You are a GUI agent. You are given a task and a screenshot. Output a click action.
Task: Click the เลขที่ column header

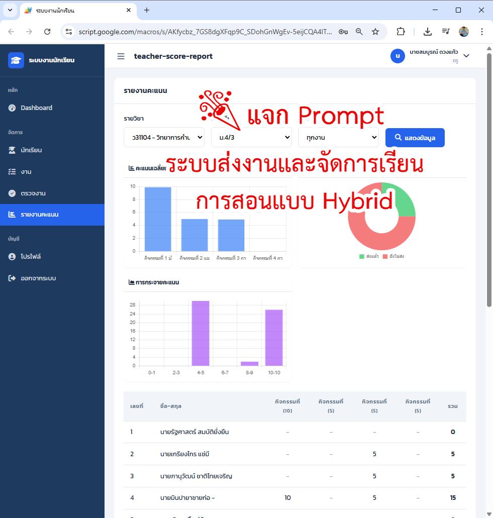pos(137,406)
